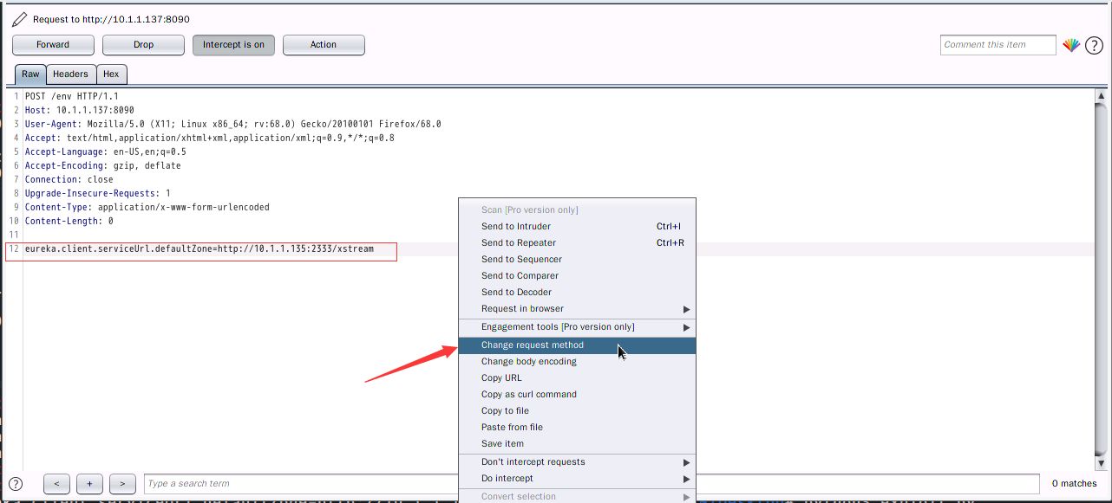The height and width of the screenshot is (503, 1112).
Task: Click the scrollbar down arrow in editor
Action: click(1101, 463)
